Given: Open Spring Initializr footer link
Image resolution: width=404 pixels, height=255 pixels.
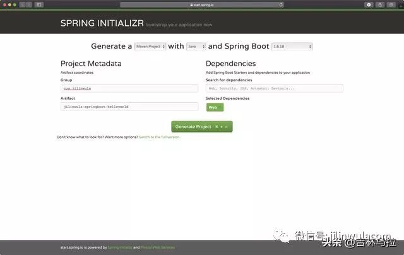Looking at the screenshot, I should (x=120, y=247).
